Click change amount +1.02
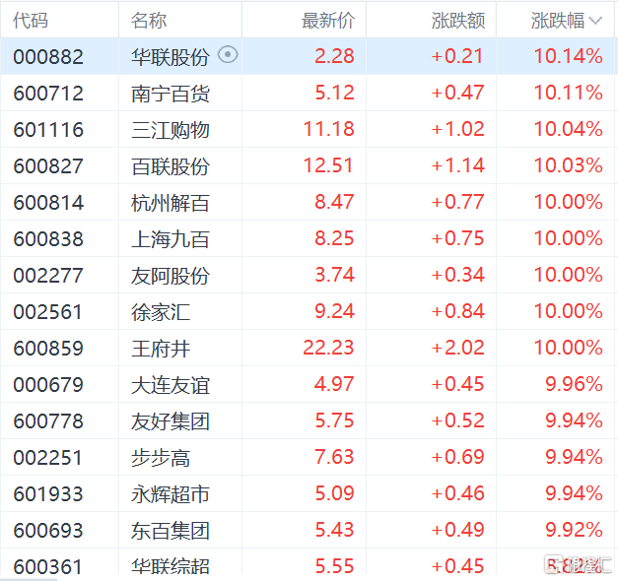The width and height of the screenshot is (618, 581). pyautogui.click(x=457, y=129)
